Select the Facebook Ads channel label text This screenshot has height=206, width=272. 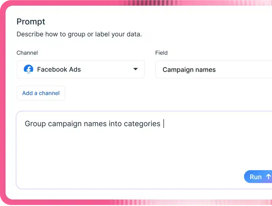click(x=59, y=70)
